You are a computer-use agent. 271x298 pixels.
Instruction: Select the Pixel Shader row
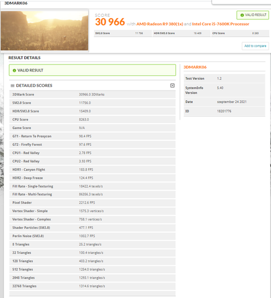coord(92,202)
